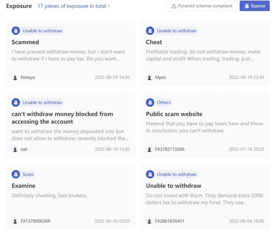The height and width of the screenshot is (229, 274).
Task: Open the Cheat exposure title
Action: [x=154, y=42]
